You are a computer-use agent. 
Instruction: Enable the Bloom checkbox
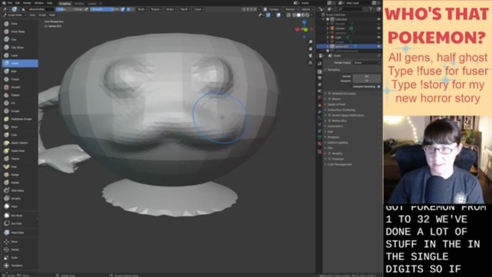coord(329,99)
